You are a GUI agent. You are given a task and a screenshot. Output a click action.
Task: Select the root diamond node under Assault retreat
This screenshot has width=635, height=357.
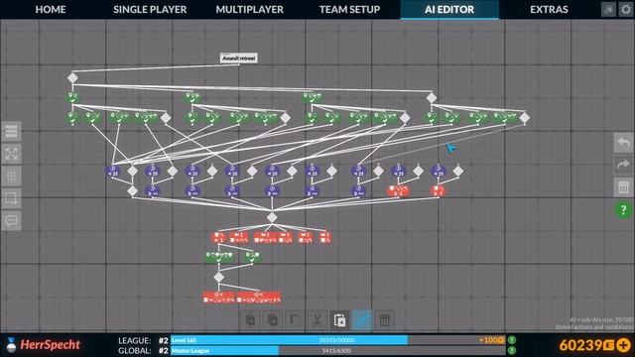72,77
